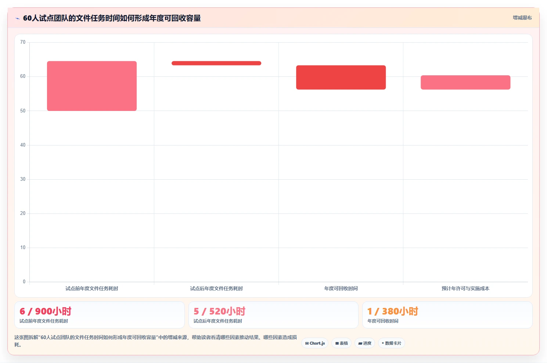This screenshot has width=547, height=363.
Task: Click the y-axis tick label 10
Action: click(23, 248)
